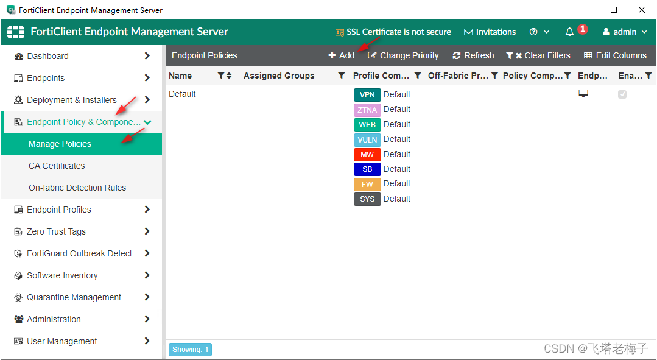
Task: Click the Zero Trust Tags icon
Action: click(x=18, y=231)
